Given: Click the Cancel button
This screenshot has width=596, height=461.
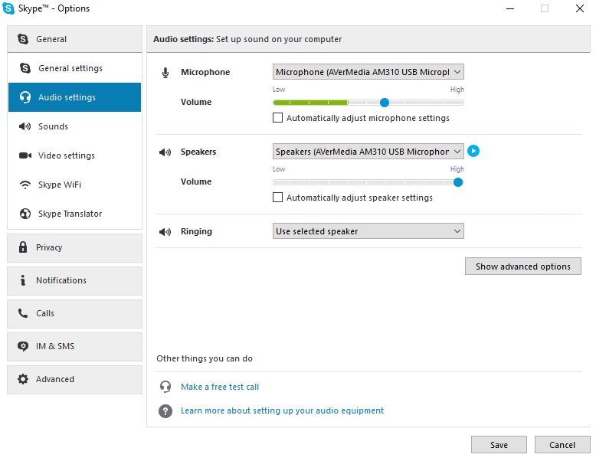Looking at the screenshot, I should (x=562, y=445).
